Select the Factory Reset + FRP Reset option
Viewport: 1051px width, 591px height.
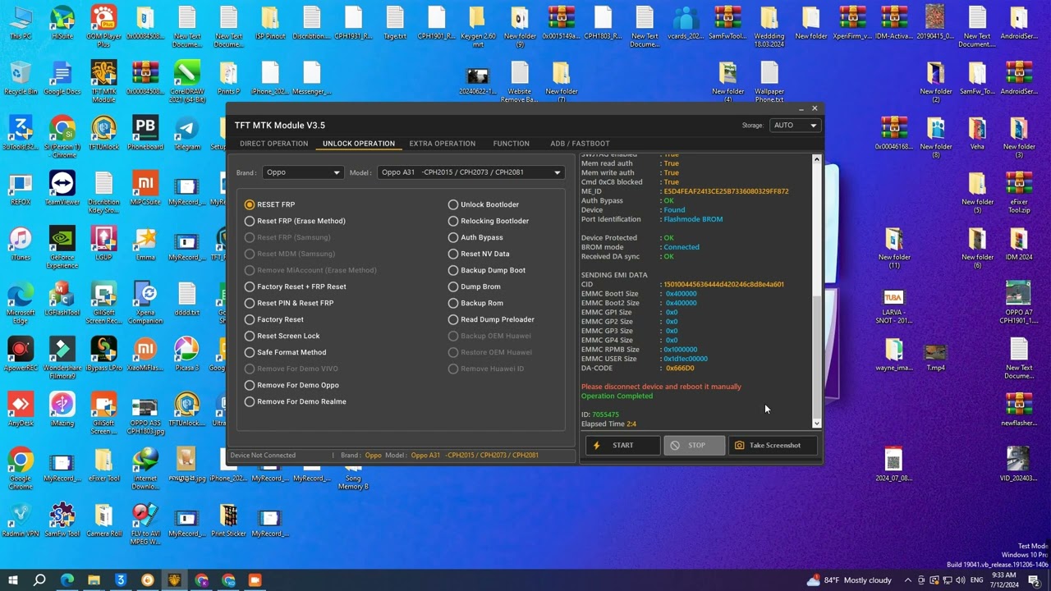click(250, 286)
